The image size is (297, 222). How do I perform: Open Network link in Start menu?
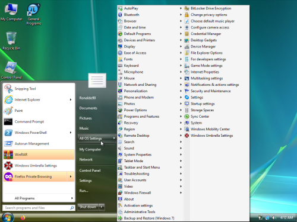86,159
